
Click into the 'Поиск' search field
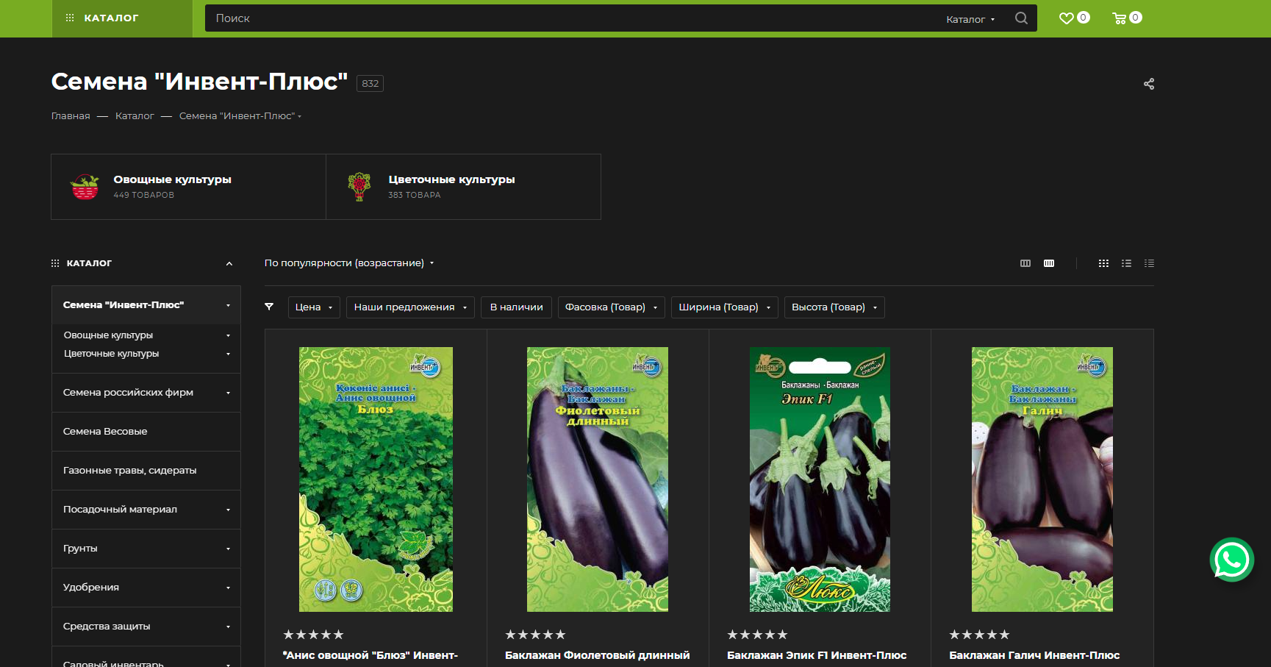pos(573,18)
